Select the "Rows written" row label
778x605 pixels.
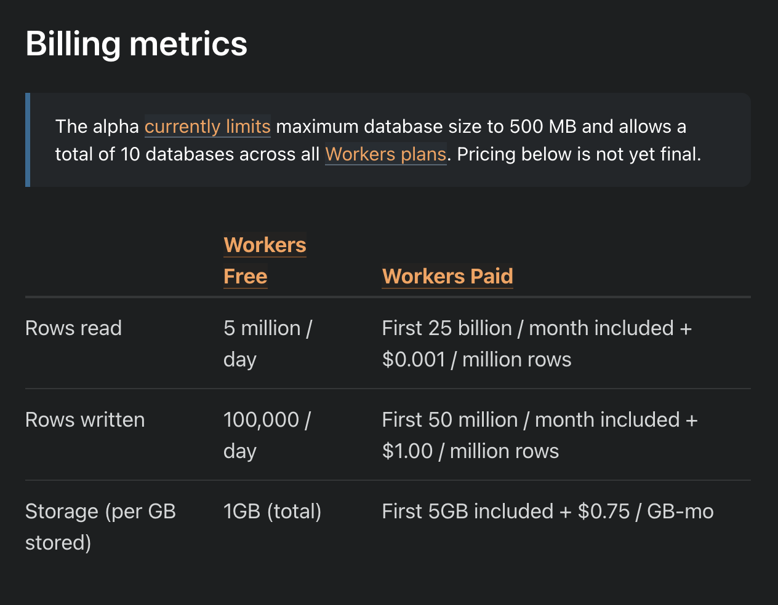pos(85,420)
